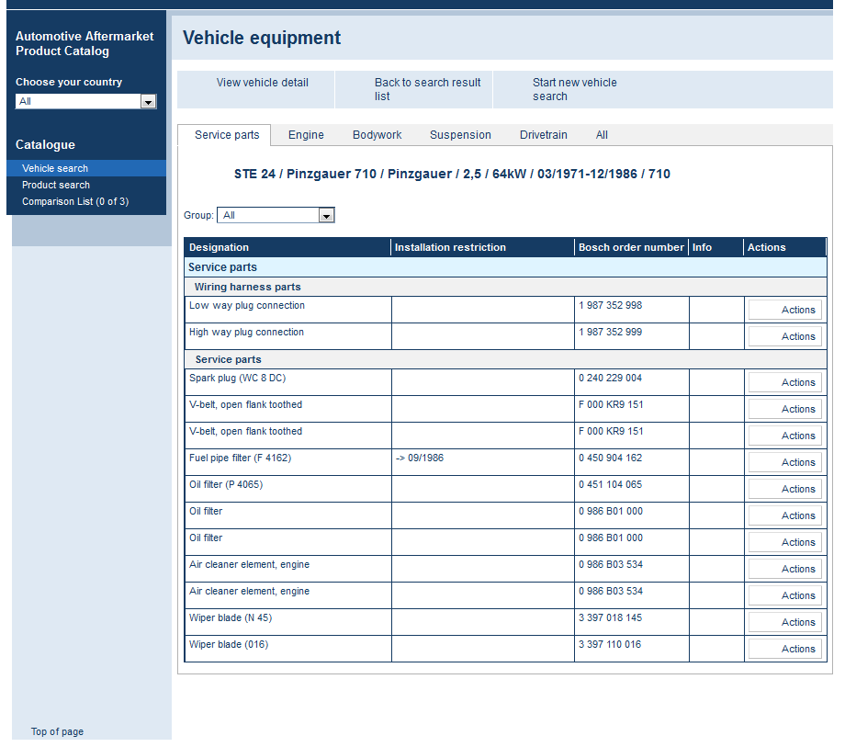Start a new vehicle search
The image size is (845, 747).
pos(574,88)
